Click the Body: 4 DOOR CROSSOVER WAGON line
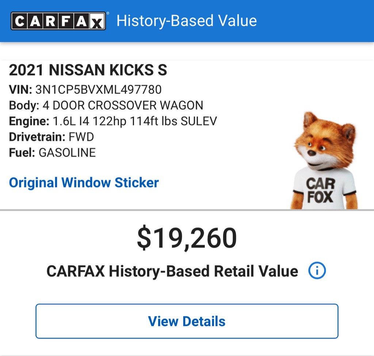374x356 pixels. tap(105, 105)
